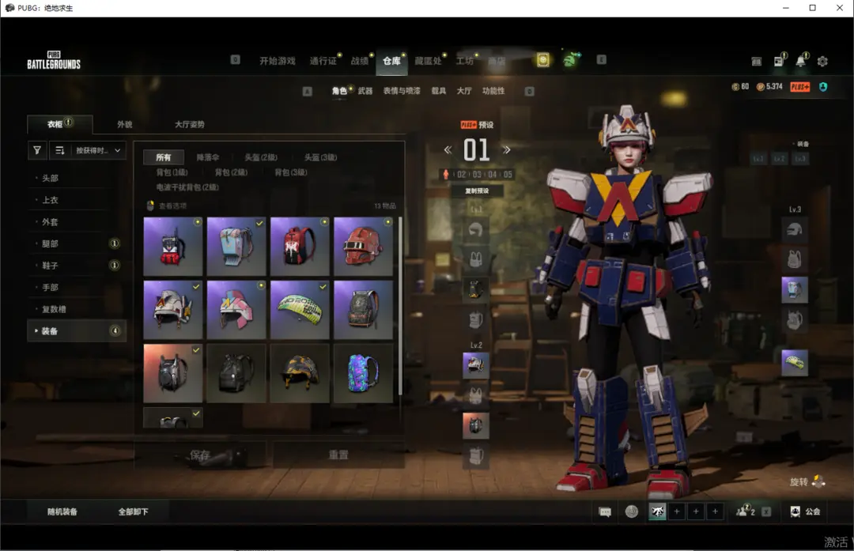Select the 鞋子 category
This screenshot has width=854, height=551.
[76, 265]
